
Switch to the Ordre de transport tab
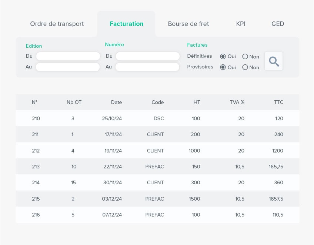(x=57, y=24)
